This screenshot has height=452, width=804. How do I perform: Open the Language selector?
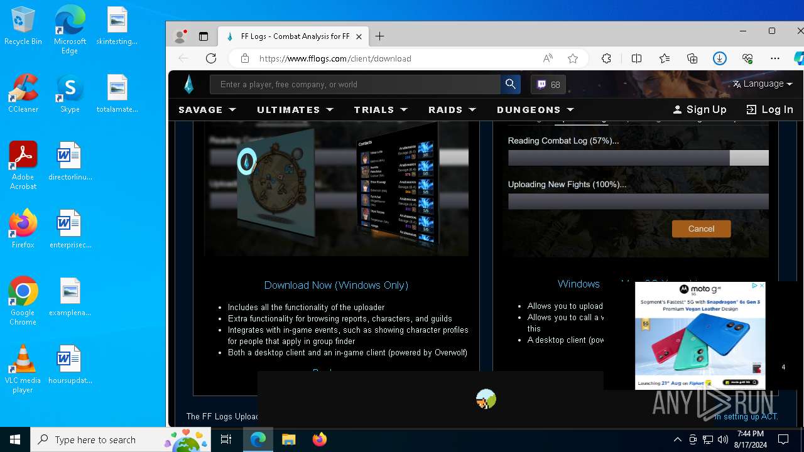coord(763,83)
